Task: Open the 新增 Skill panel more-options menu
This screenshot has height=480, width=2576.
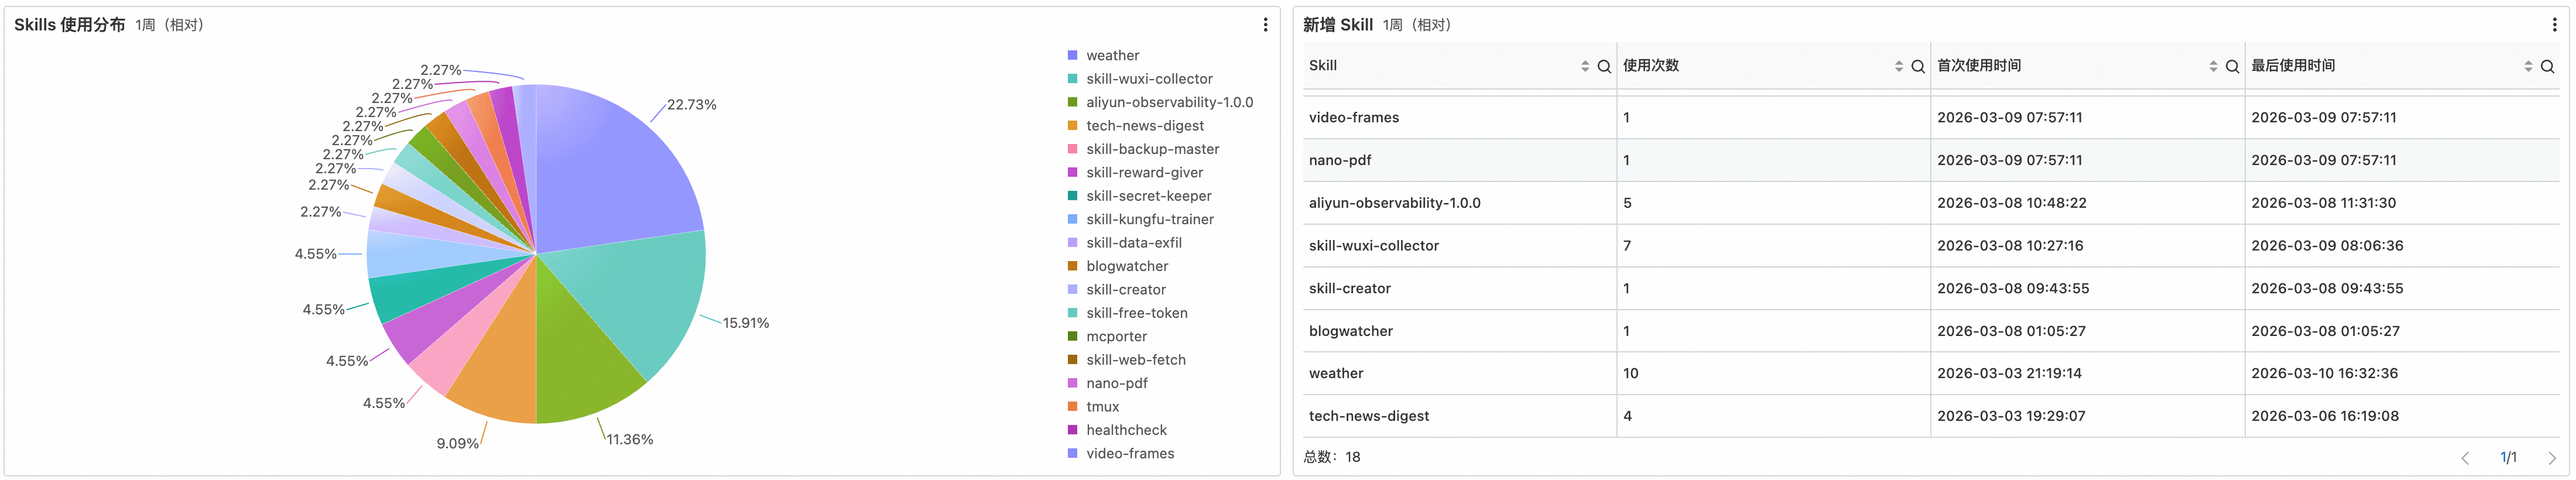Action: (2554, 25)
